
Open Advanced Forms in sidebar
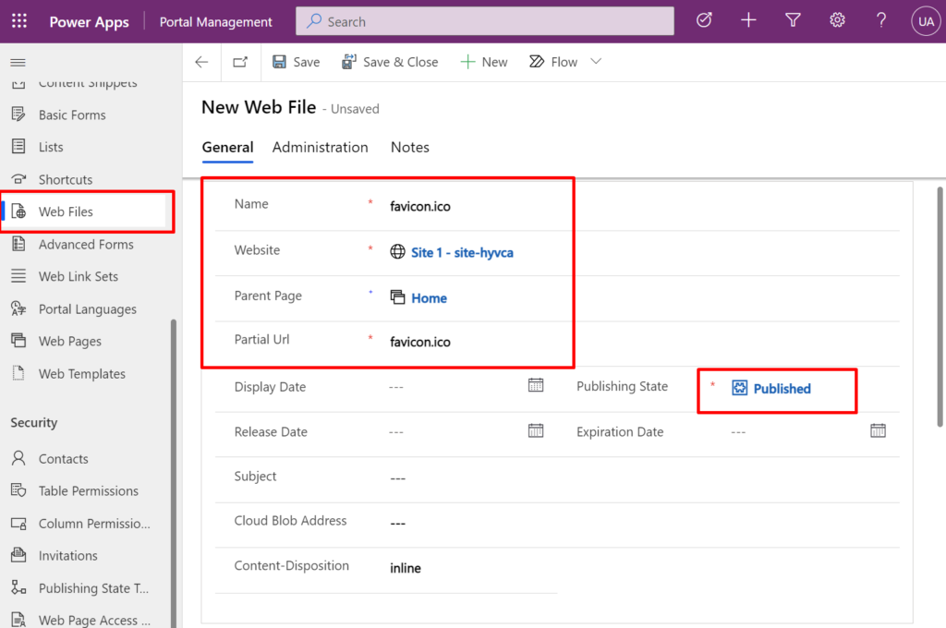click(84, 245)
